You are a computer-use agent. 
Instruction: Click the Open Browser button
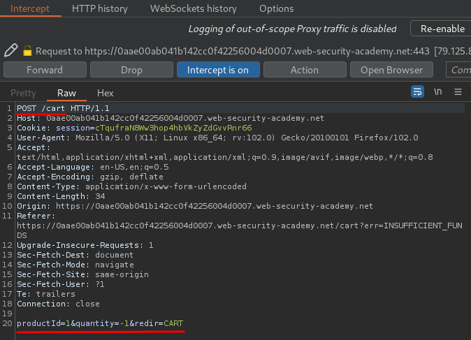coord(391,70)
